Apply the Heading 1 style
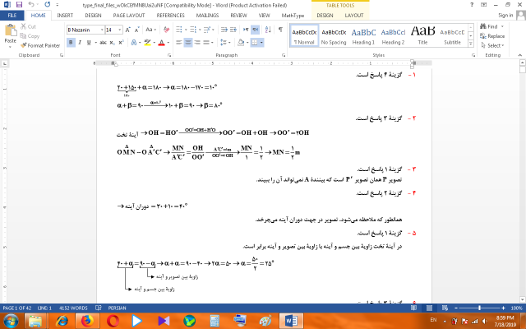Viewport: 526px width, 329px height. coord(363,35)
